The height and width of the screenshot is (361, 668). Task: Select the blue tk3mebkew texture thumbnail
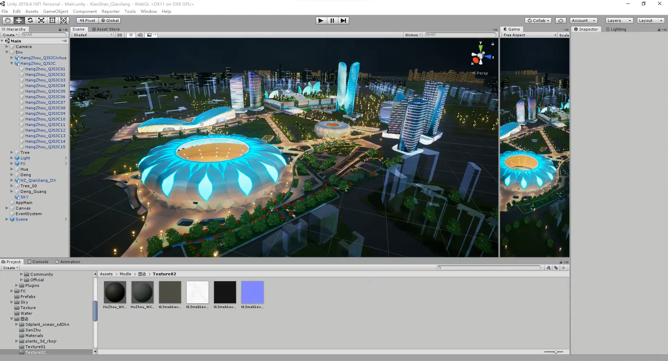click(252, 292)
